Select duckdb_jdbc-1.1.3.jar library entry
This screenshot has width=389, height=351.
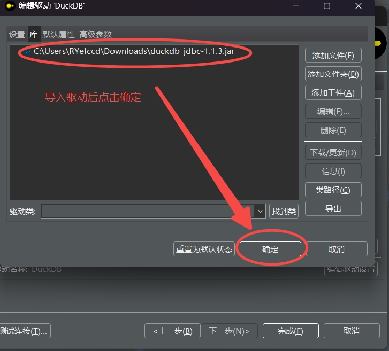pos(134,51)
